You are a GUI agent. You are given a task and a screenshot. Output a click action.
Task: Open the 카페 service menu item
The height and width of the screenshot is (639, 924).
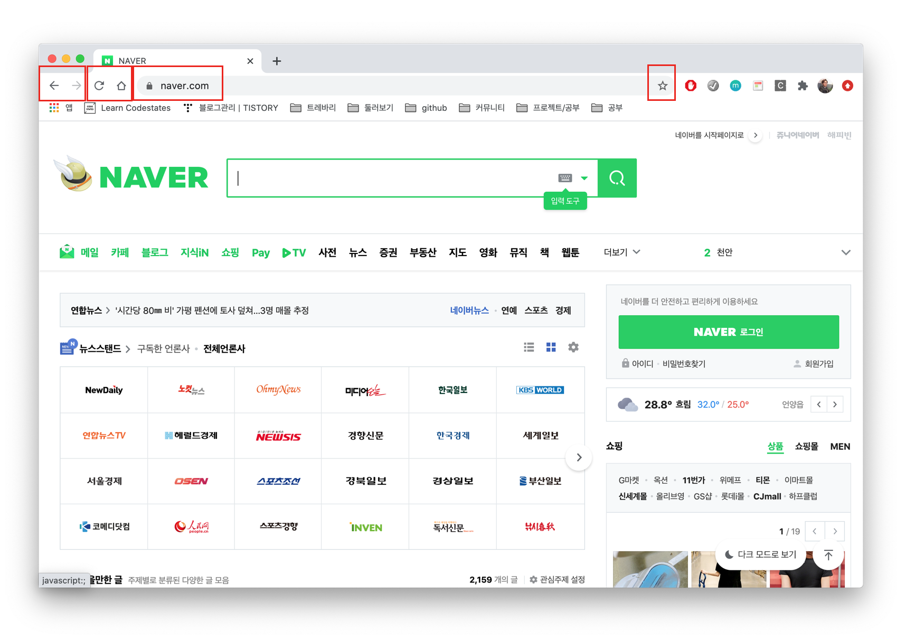pos(120,252)
